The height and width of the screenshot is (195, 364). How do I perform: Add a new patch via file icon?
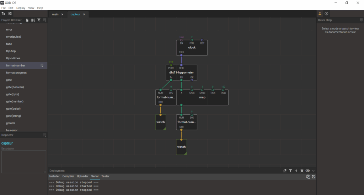(27, 20)
